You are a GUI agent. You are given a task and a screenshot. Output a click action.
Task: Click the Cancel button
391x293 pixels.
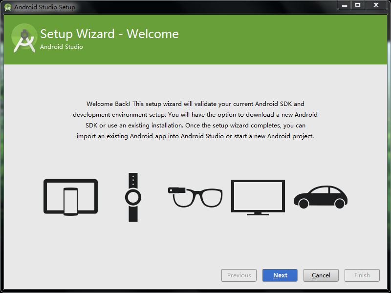click(x=321, y=275)
